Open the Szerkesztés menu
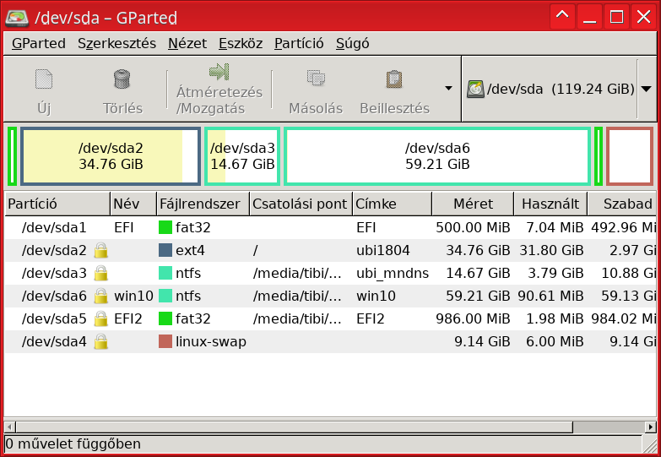Screen dimensions: 661x457 pos(116,43)
